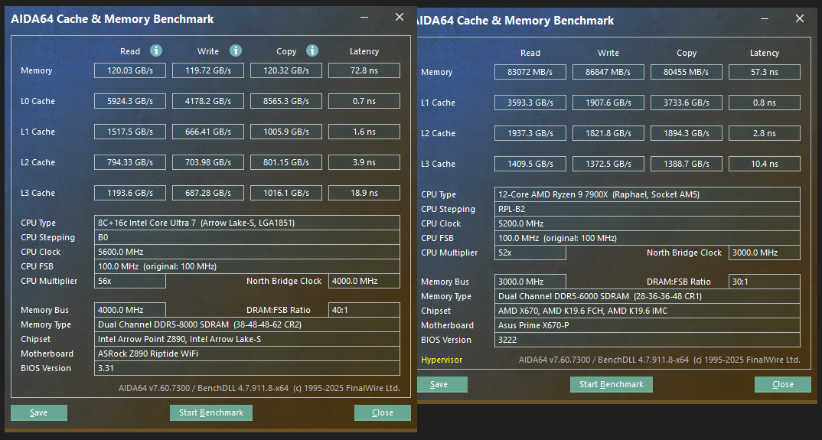
Task: Click CPU Stepping field showing B0
Action: tap(247, 237)
